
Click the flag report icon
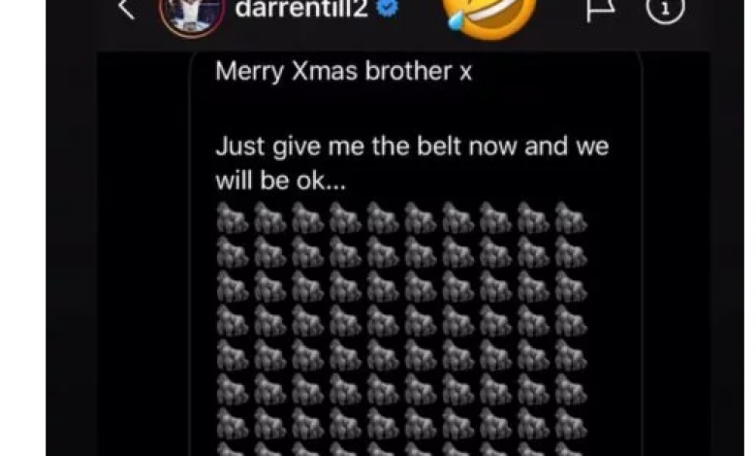600,9
